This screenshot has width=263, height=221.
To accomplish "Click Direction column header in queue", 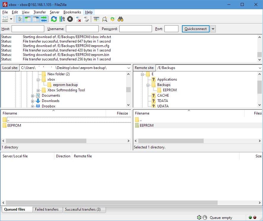I will click(63, 156).
